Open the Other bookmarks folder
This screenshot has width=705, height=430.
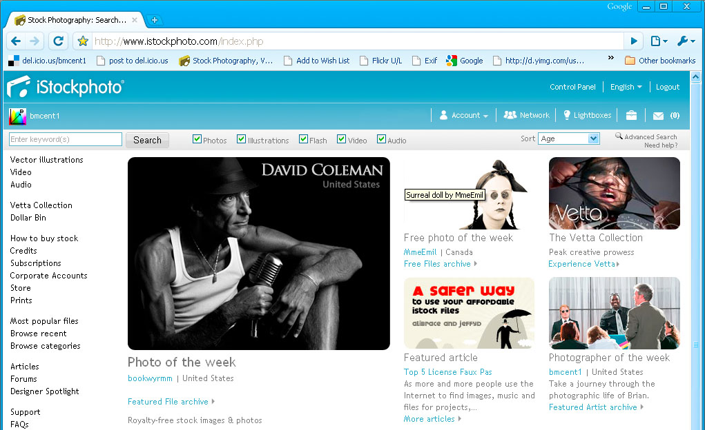pyautogui.click(x=660, y=61)
